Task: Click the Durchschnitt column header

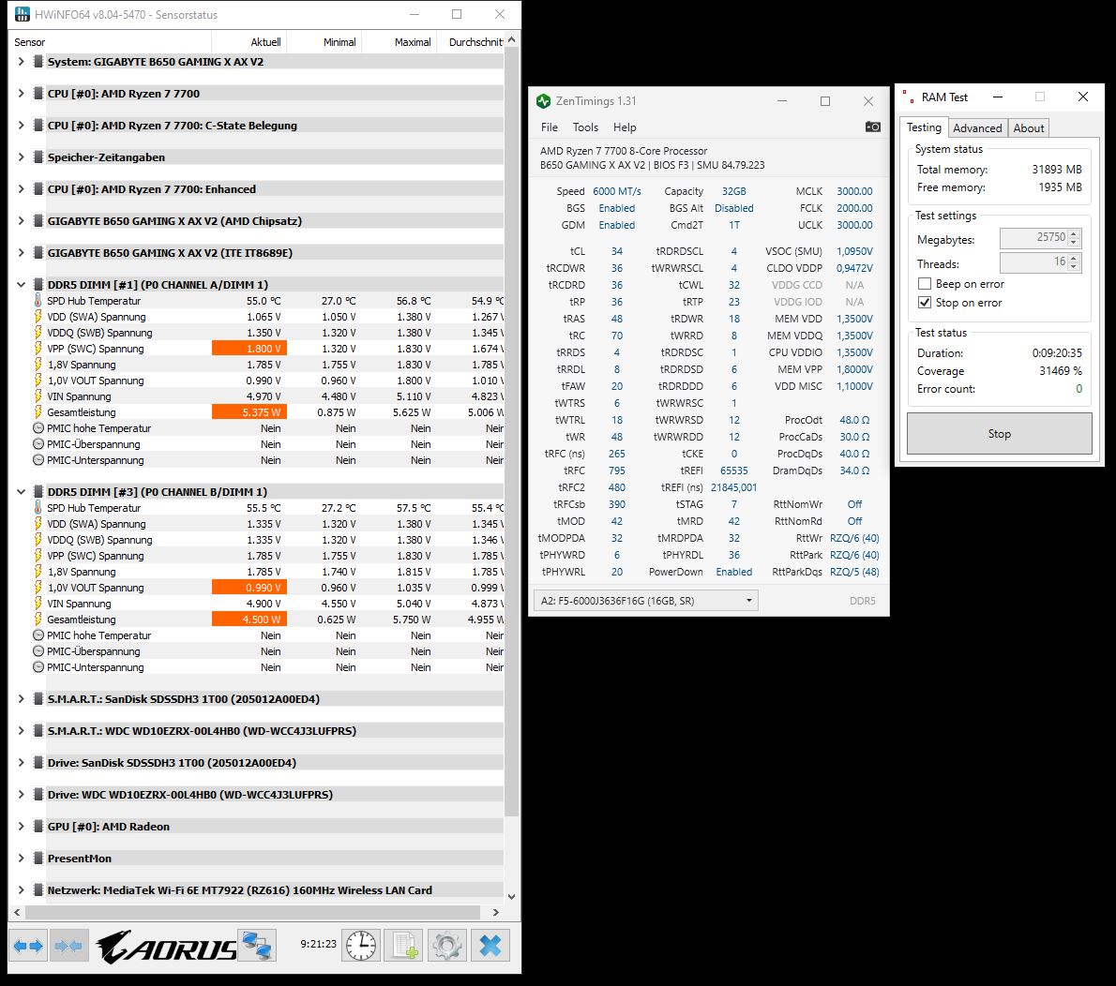Action: 471,42
